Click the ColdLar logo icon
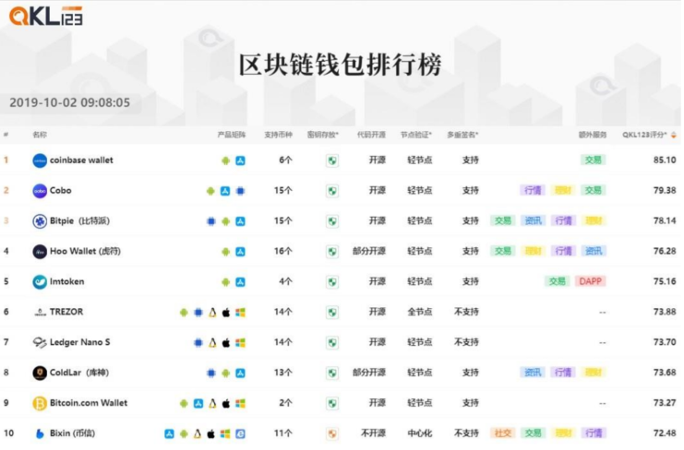This screenshot has height=450, width=684. point(40,373)
